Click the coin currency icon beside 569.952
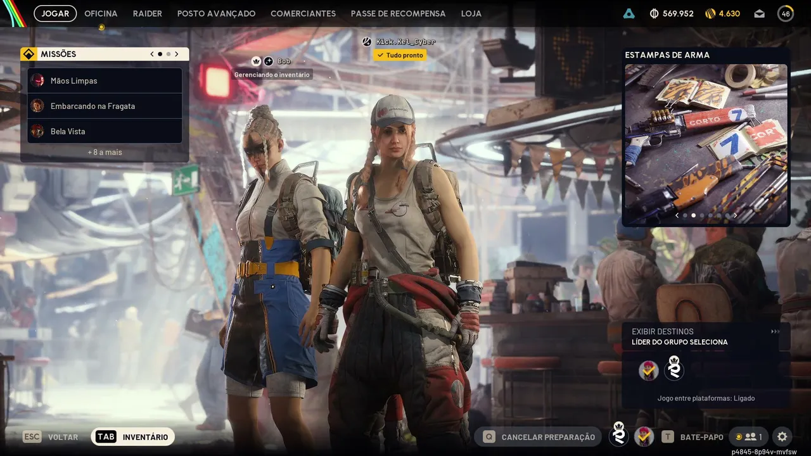Screen dimensions: 811x456 click(x=655, y=13)
